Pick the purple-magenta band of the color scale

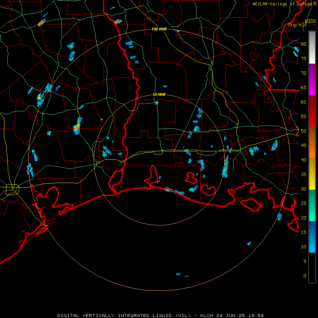pos(312,79)
